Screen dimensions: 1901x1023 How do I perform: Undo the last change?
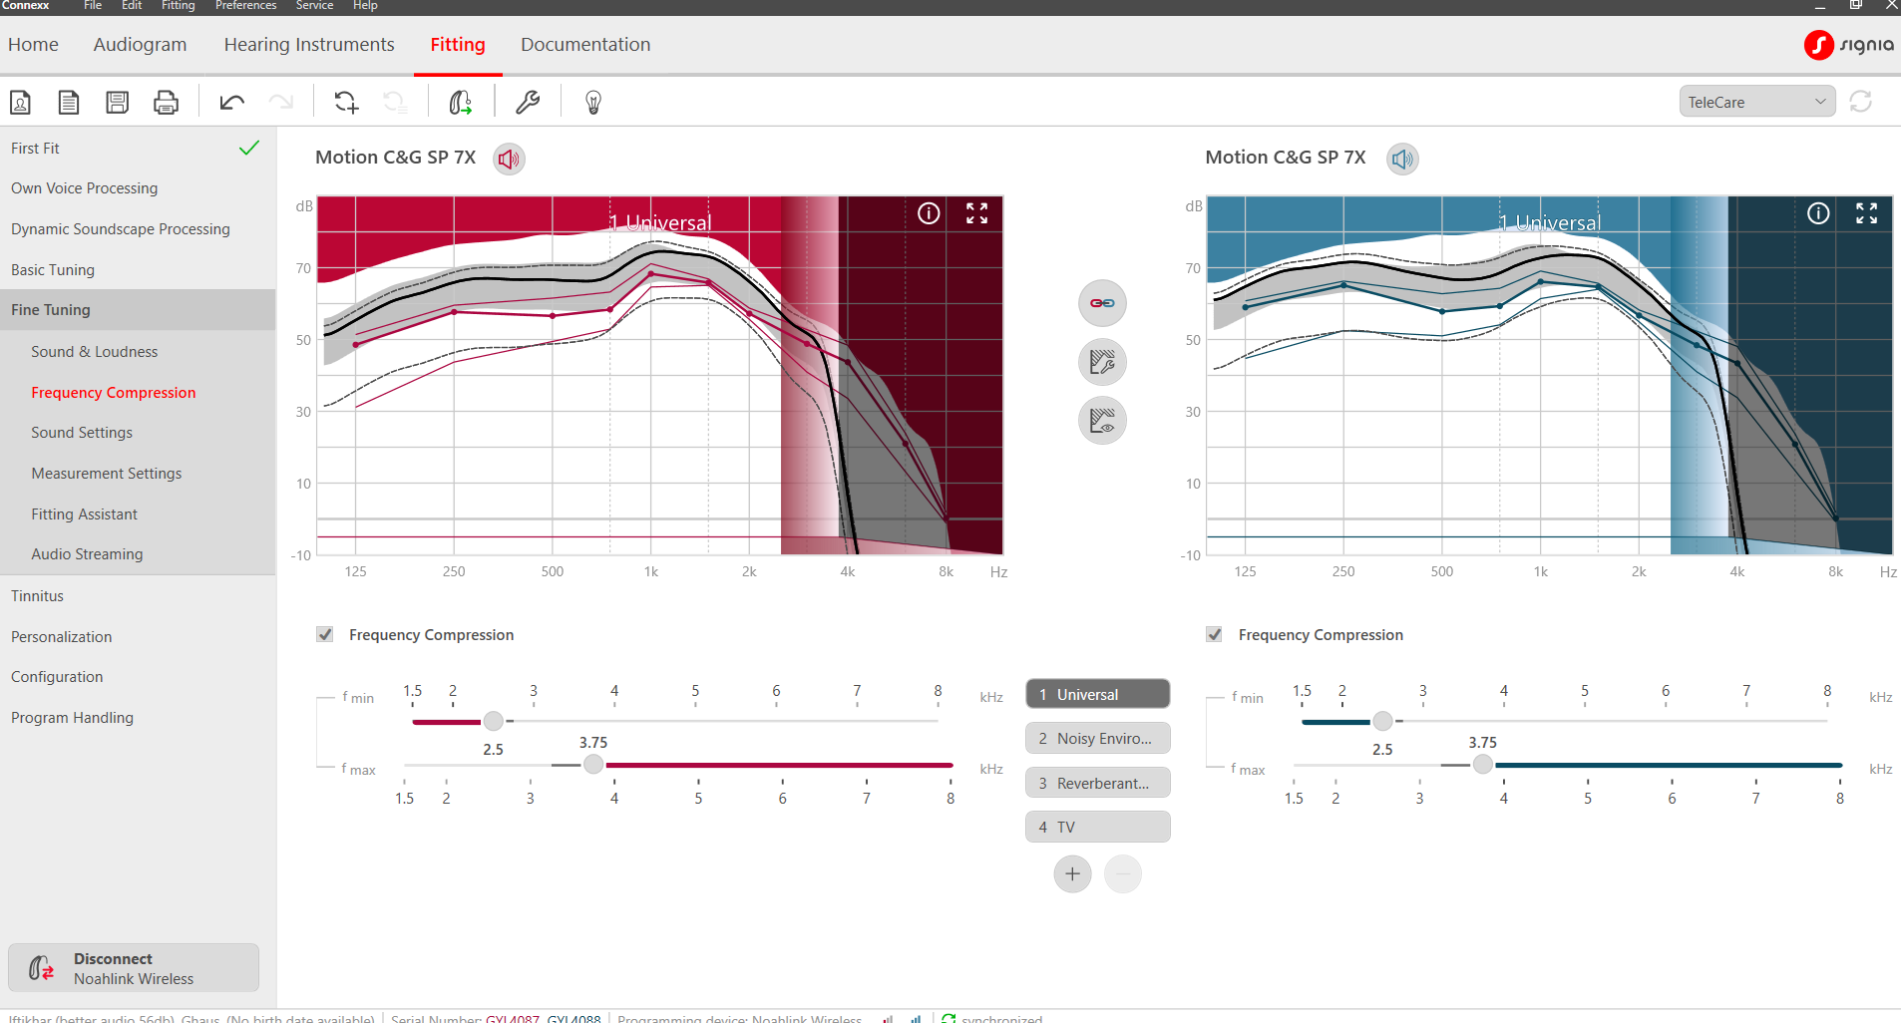[x=232, y=102]
